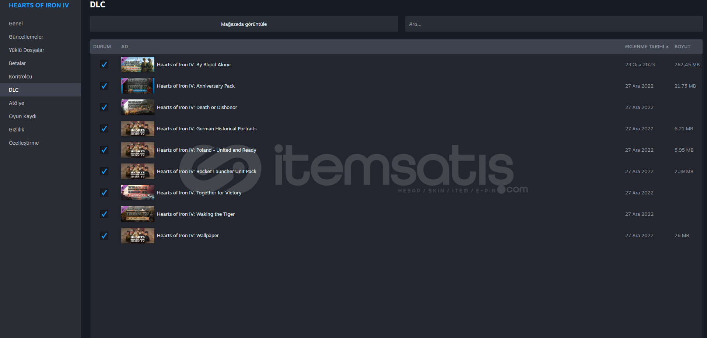Viewport: 707px width, 338px height.
Task: Sort the DLC list by AD column
Action: (x=125, y=47)
